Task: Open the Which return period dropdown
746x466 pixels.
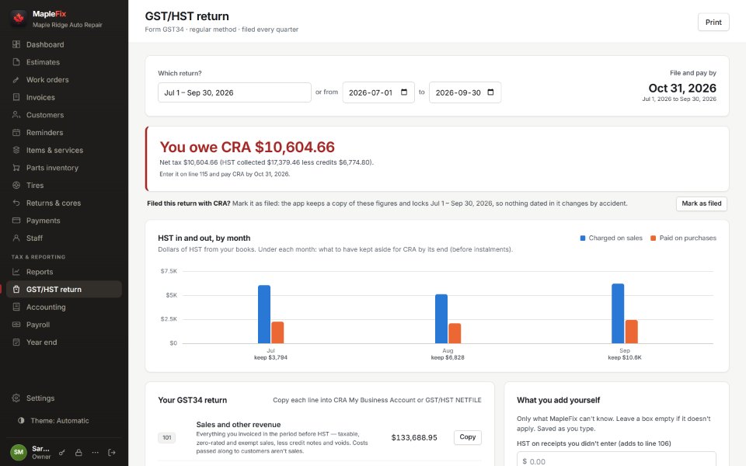Action: point(235,92)
